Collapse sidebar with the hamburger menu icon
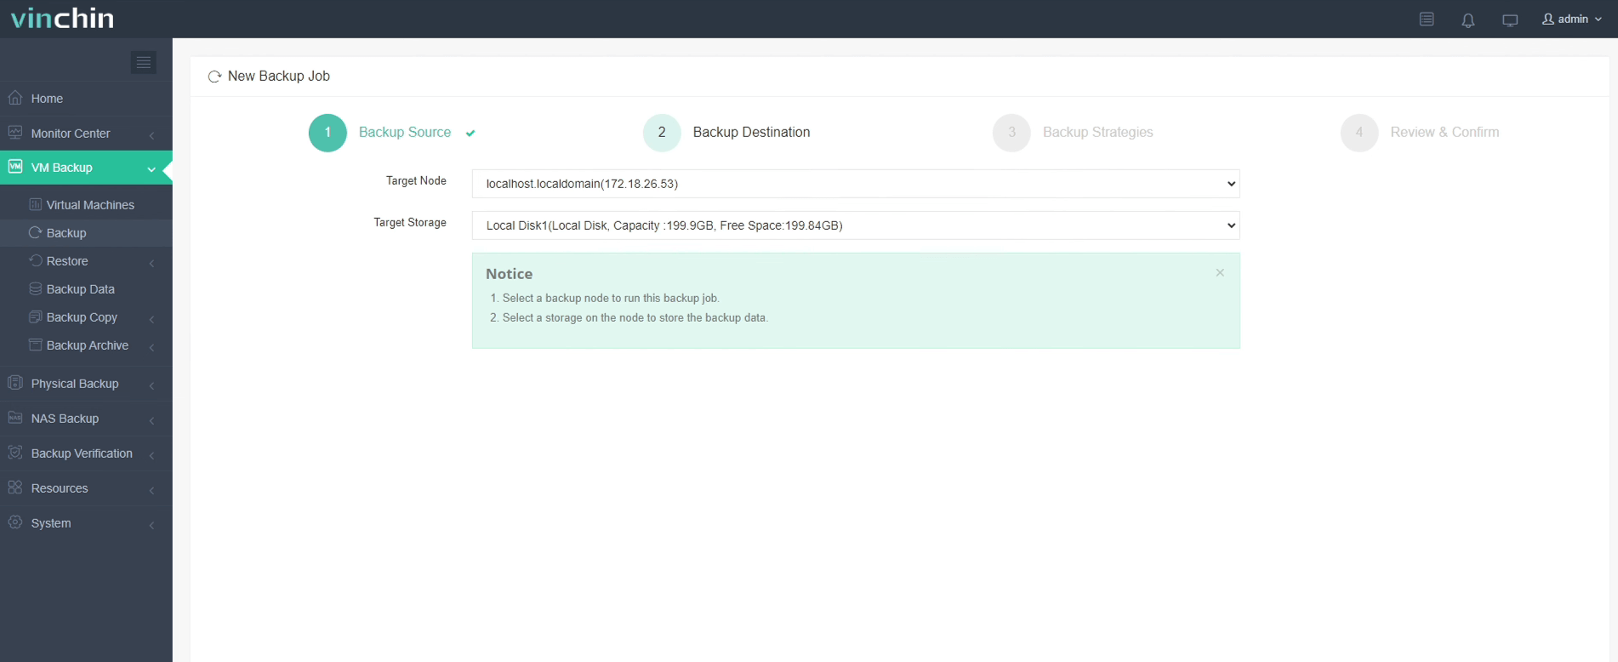Image resolution: width=1618 pixels, height=662 pixels. tap(143, 62)
